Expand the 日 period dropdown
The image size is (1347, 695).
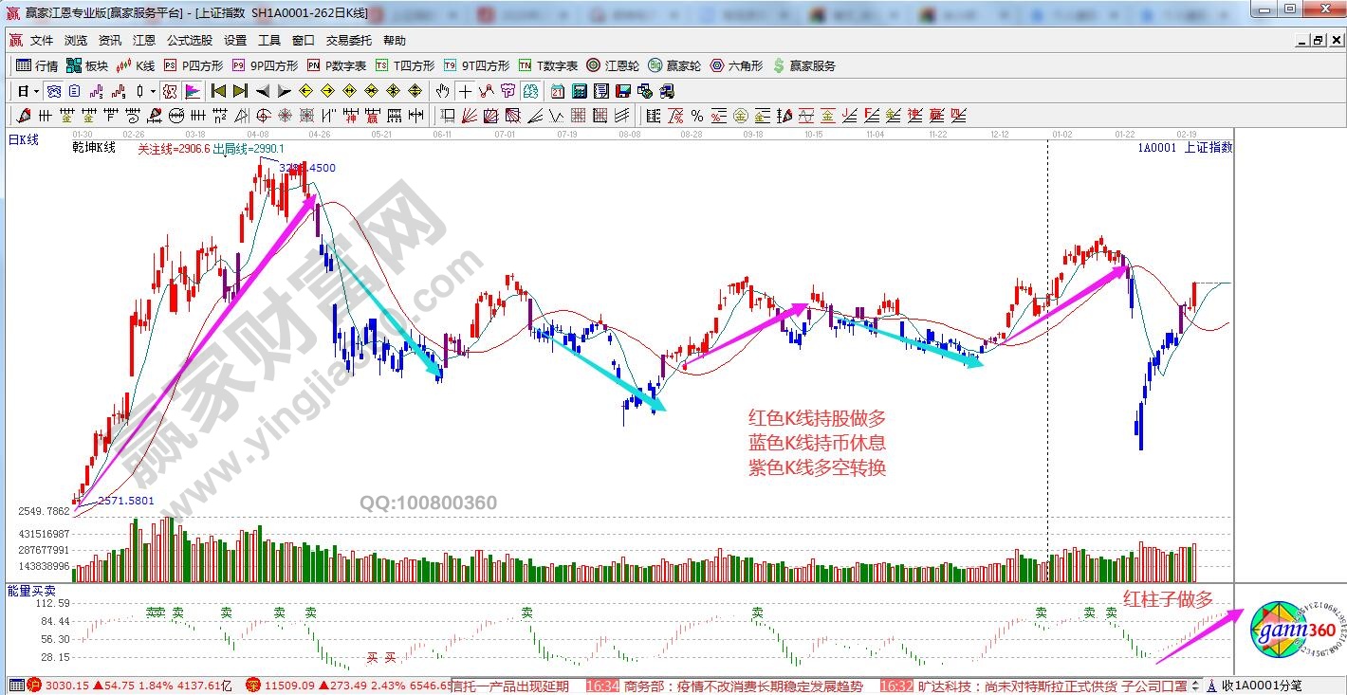(36, 91)
